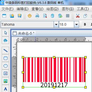Screen dimensions: 92x92
Task: Open print preview with the magnifier icon
Action: point(45,16)
